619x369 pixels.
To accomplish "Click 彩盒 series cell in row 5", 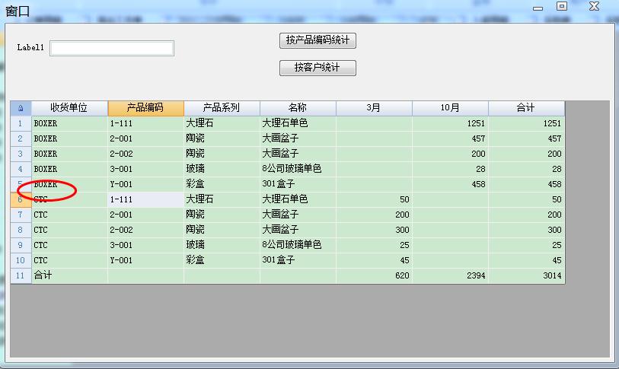I will tap(222, 184).
